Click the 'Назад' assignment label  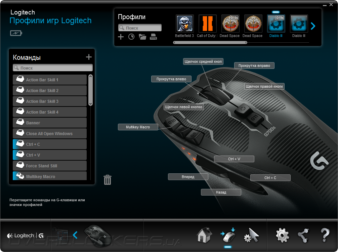click(x=221, y=192)
